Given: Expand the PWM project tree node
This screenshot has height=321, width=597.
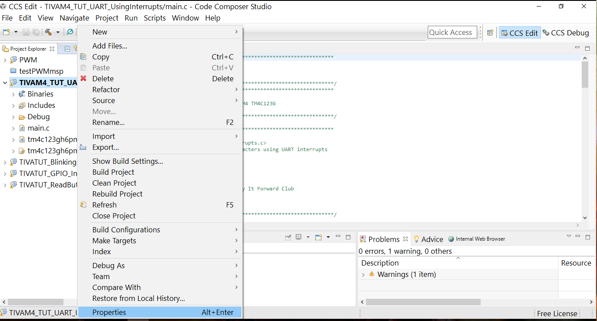Looking at the screenshot, I should pos(5,60).
